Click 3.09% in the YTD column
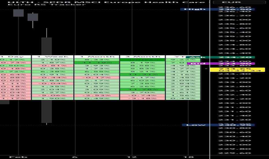The image size is (269, 159). [x=183, y=80]
